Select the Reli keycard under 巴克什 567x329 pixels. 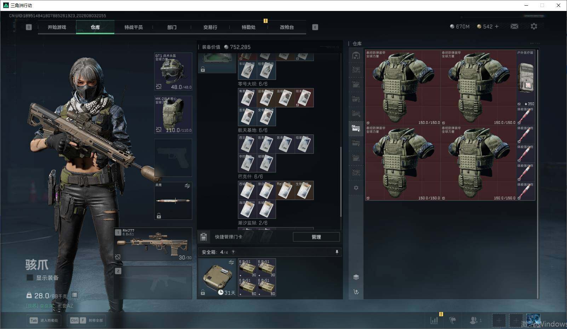285,191
